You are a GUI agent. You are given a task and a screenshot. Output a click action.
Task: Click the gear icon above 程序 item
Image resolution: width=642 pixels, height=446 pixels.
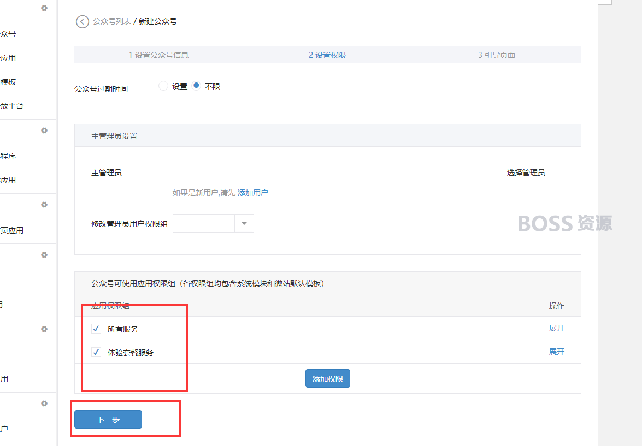click(x=44, y=130)
